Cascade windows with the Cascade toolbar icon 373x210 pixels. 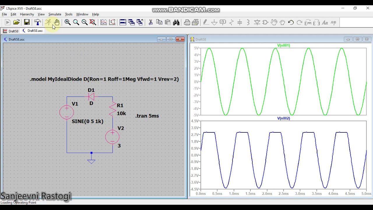click(x=131, y=22)
